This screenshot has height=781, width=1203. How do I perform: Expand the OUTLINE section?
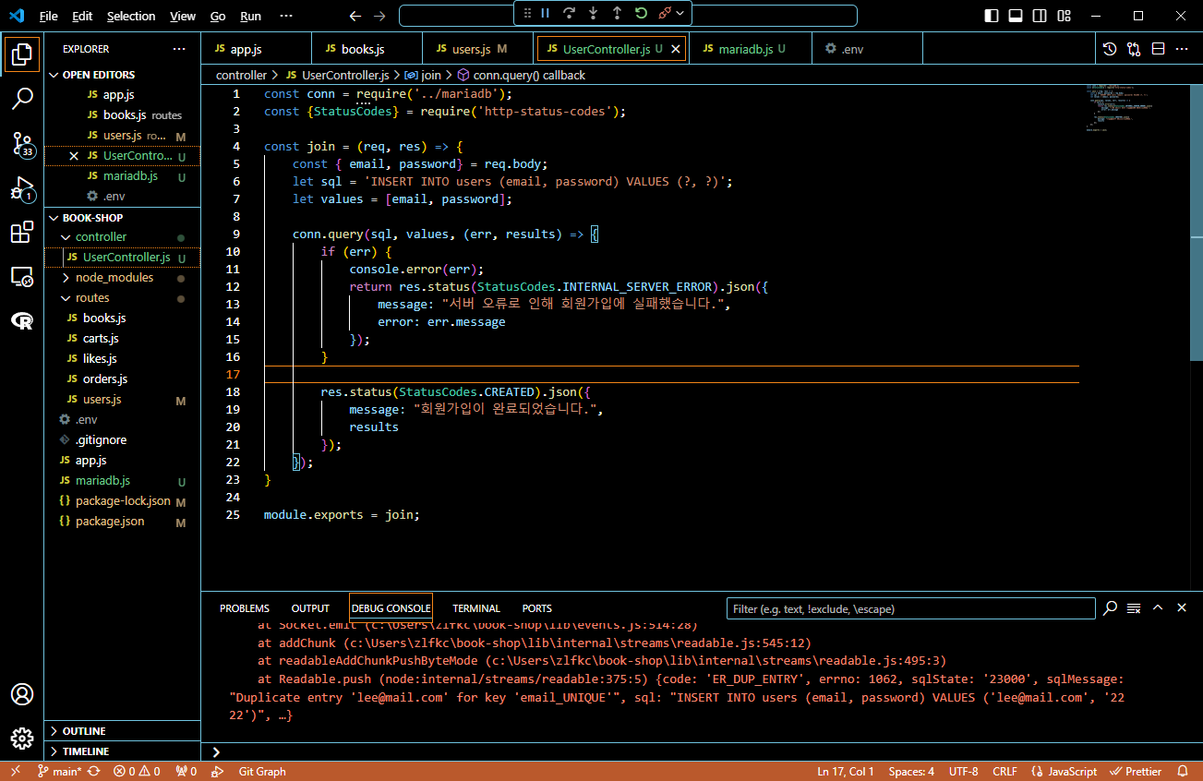point(122,731)
